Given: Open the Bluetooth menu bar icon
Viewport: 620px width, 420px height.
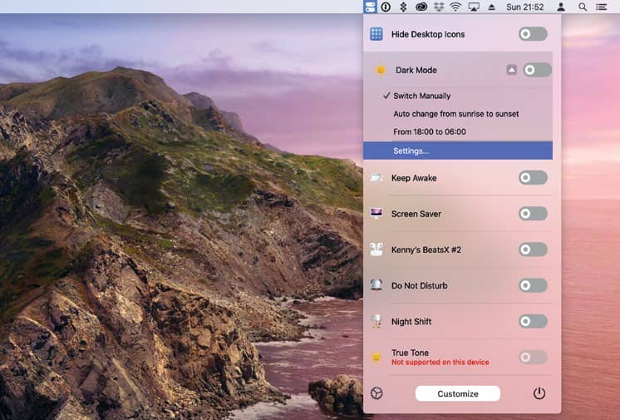Looking at the screenshot, I should coord(403,7).
